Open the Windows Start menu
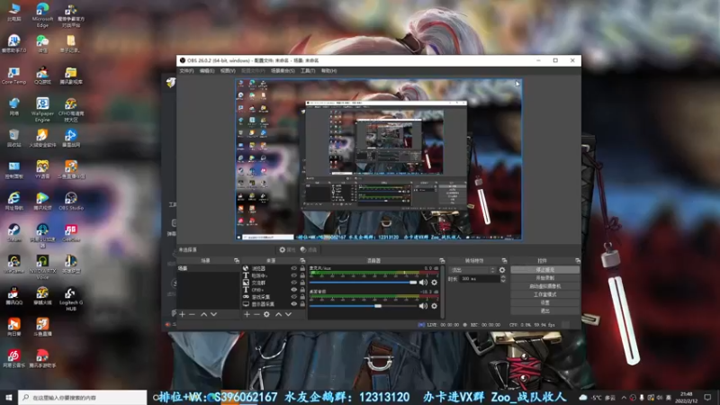 (x=9, y=398)
